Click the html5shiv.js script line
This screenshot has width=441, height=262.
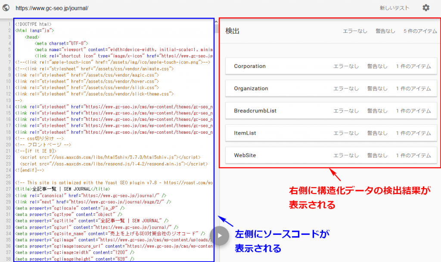[x=110, y=157]
